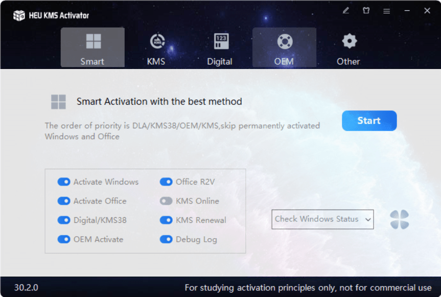This screenshot has width=441, height=297.
Task: Expand the Check Windows Status dropdown
Action: 322,219
